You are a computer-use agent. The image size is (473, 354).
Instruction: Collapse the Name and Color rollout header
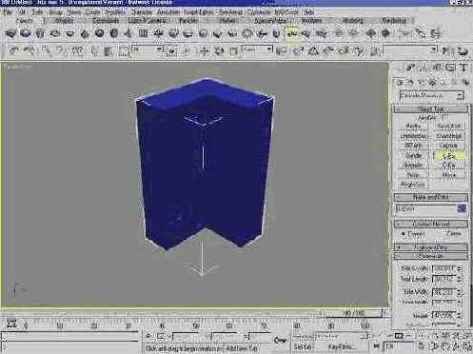[431, 197]
